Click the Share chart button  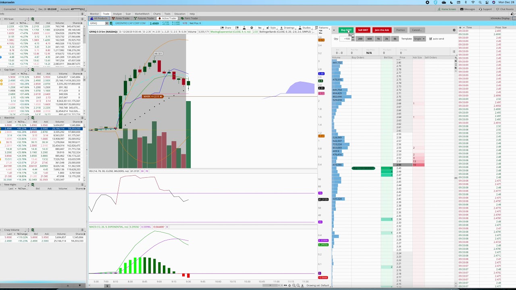click(226, 28)
